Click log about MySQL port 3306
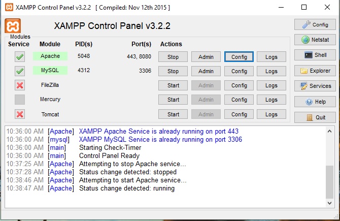 pyautogui.click(x=160, y=139)
